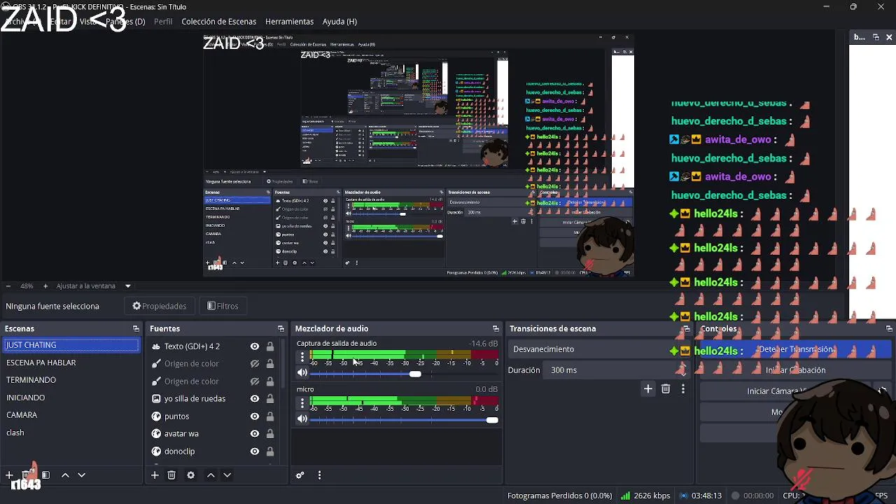896x504 pixels.
Task: Hide the puntos source
Action: point(255,416)
